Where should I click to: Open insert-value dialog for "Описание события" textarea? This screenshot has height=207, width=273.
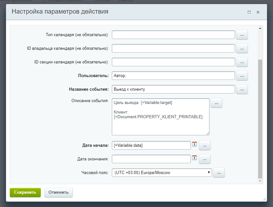[216, 103]
